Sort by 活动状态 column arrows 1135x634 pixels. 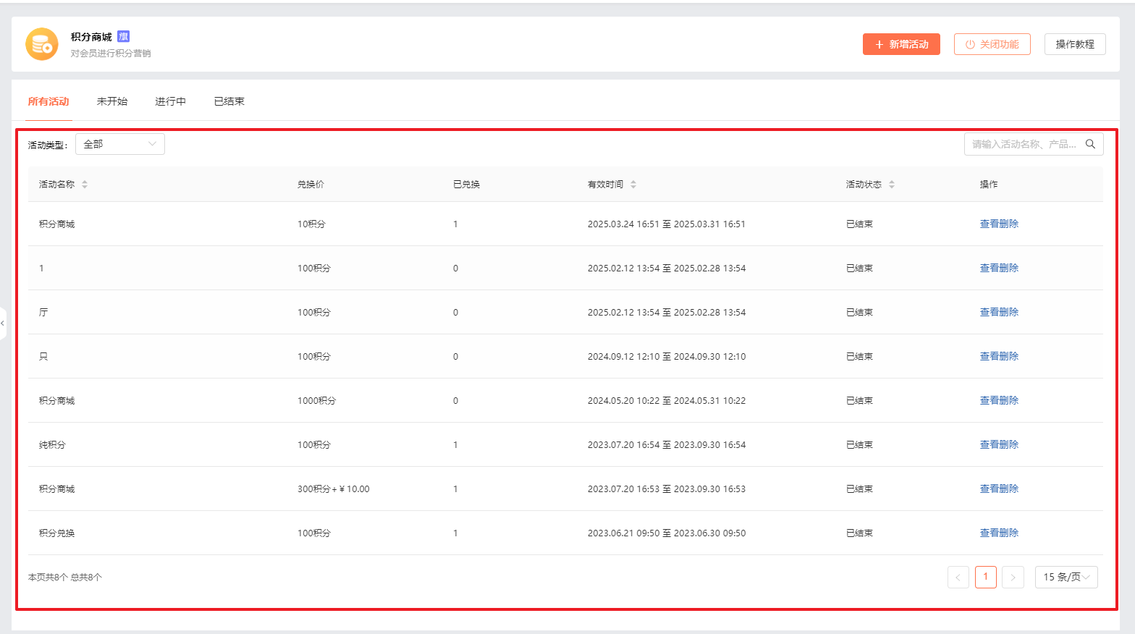point(892,185)
